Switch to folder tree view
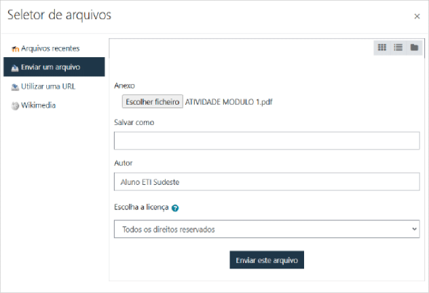Screen dimensions: 429x293 pos(414,48)
